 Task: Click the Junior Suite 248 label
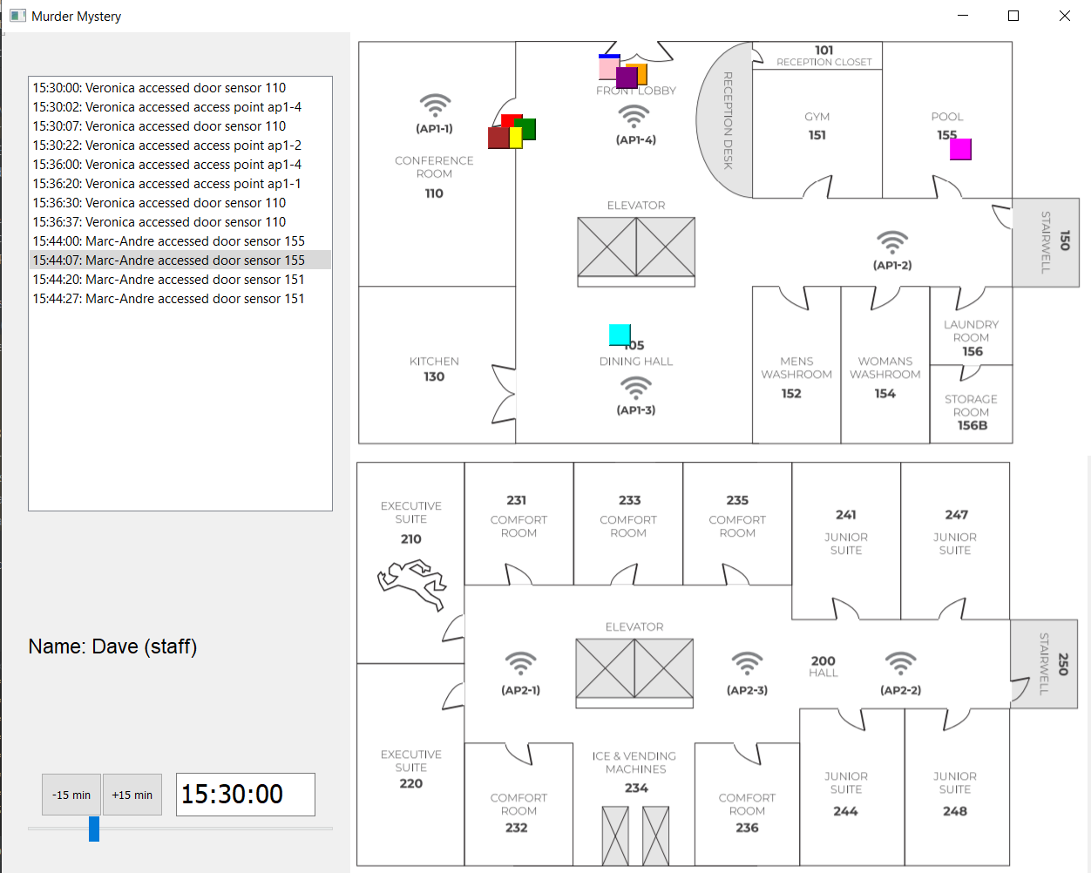(955, 793)
